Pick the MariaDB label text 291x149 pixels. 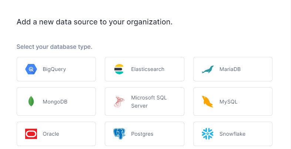click(x=230, y=69)
